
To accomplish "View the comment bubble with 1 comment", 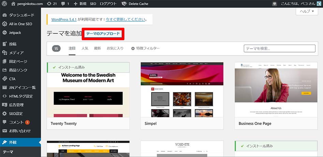I will point(65,4).
